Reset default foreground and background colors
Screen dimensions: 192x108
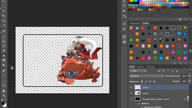pos(2,100)
